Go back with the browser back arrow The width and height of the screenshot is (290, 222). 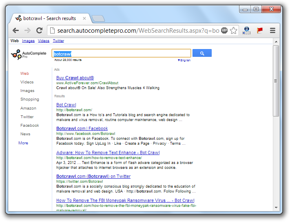[16, 30]
